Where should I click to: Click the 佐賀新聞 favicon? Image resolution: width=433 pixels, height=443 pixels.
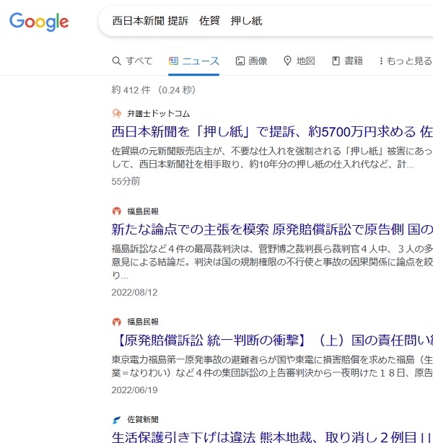117,419
